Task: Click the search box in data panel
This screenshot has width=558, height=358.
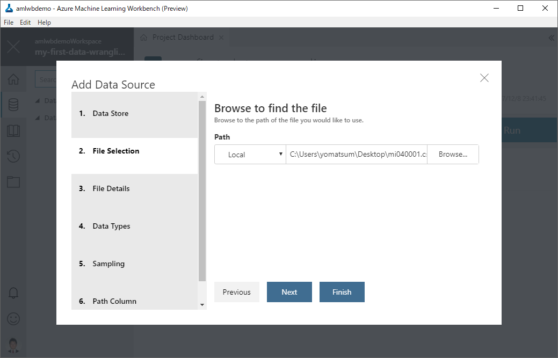Action: tap(46, 79)
